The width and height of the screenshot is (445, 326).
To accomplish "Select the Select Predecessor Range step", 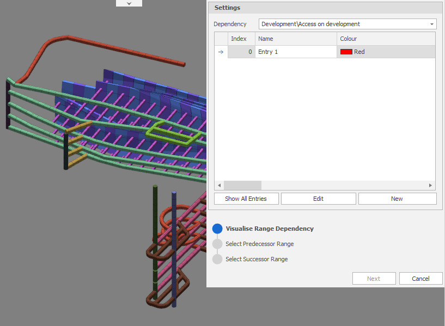I will point(259,244).
